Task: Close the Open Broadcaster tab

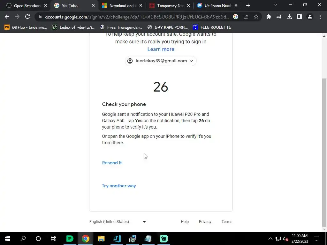Action: pos(46,6)
